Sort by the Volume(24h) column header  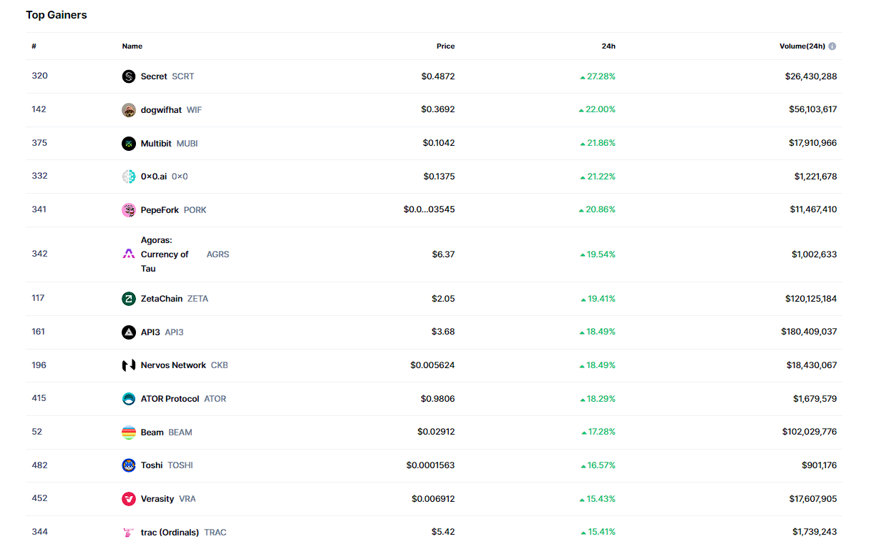[802, 46]
